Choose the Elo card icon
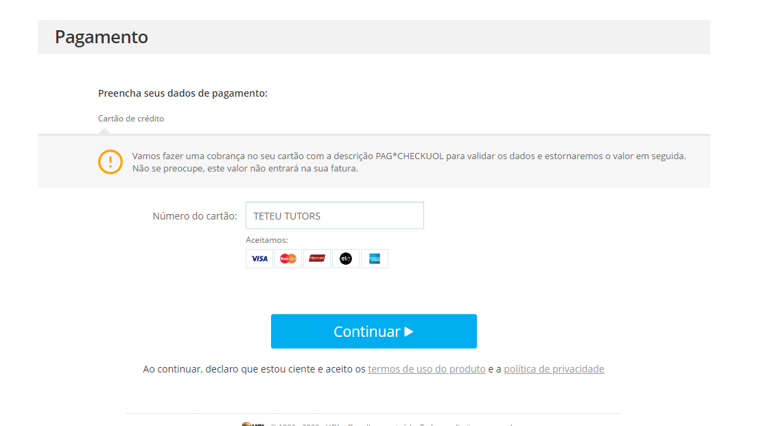The image size is (761, 426). coord(346,259)
